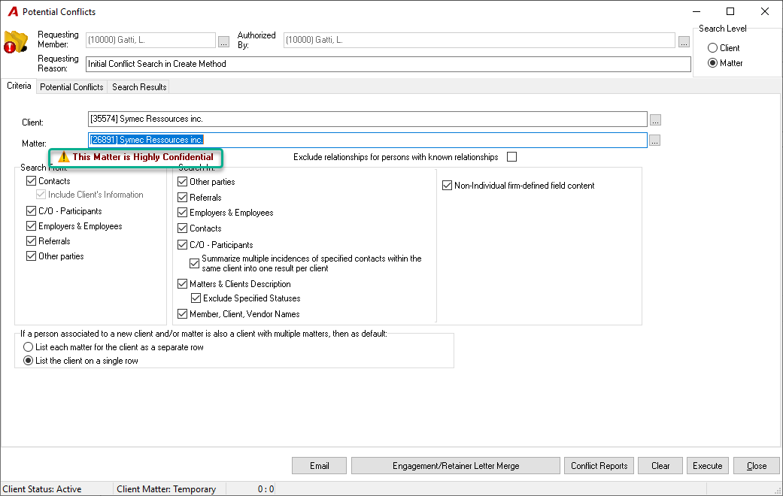This screenshot has height=496, width=783.
Task: Uncheck Other parties under Search From
Action: [31, 256]
